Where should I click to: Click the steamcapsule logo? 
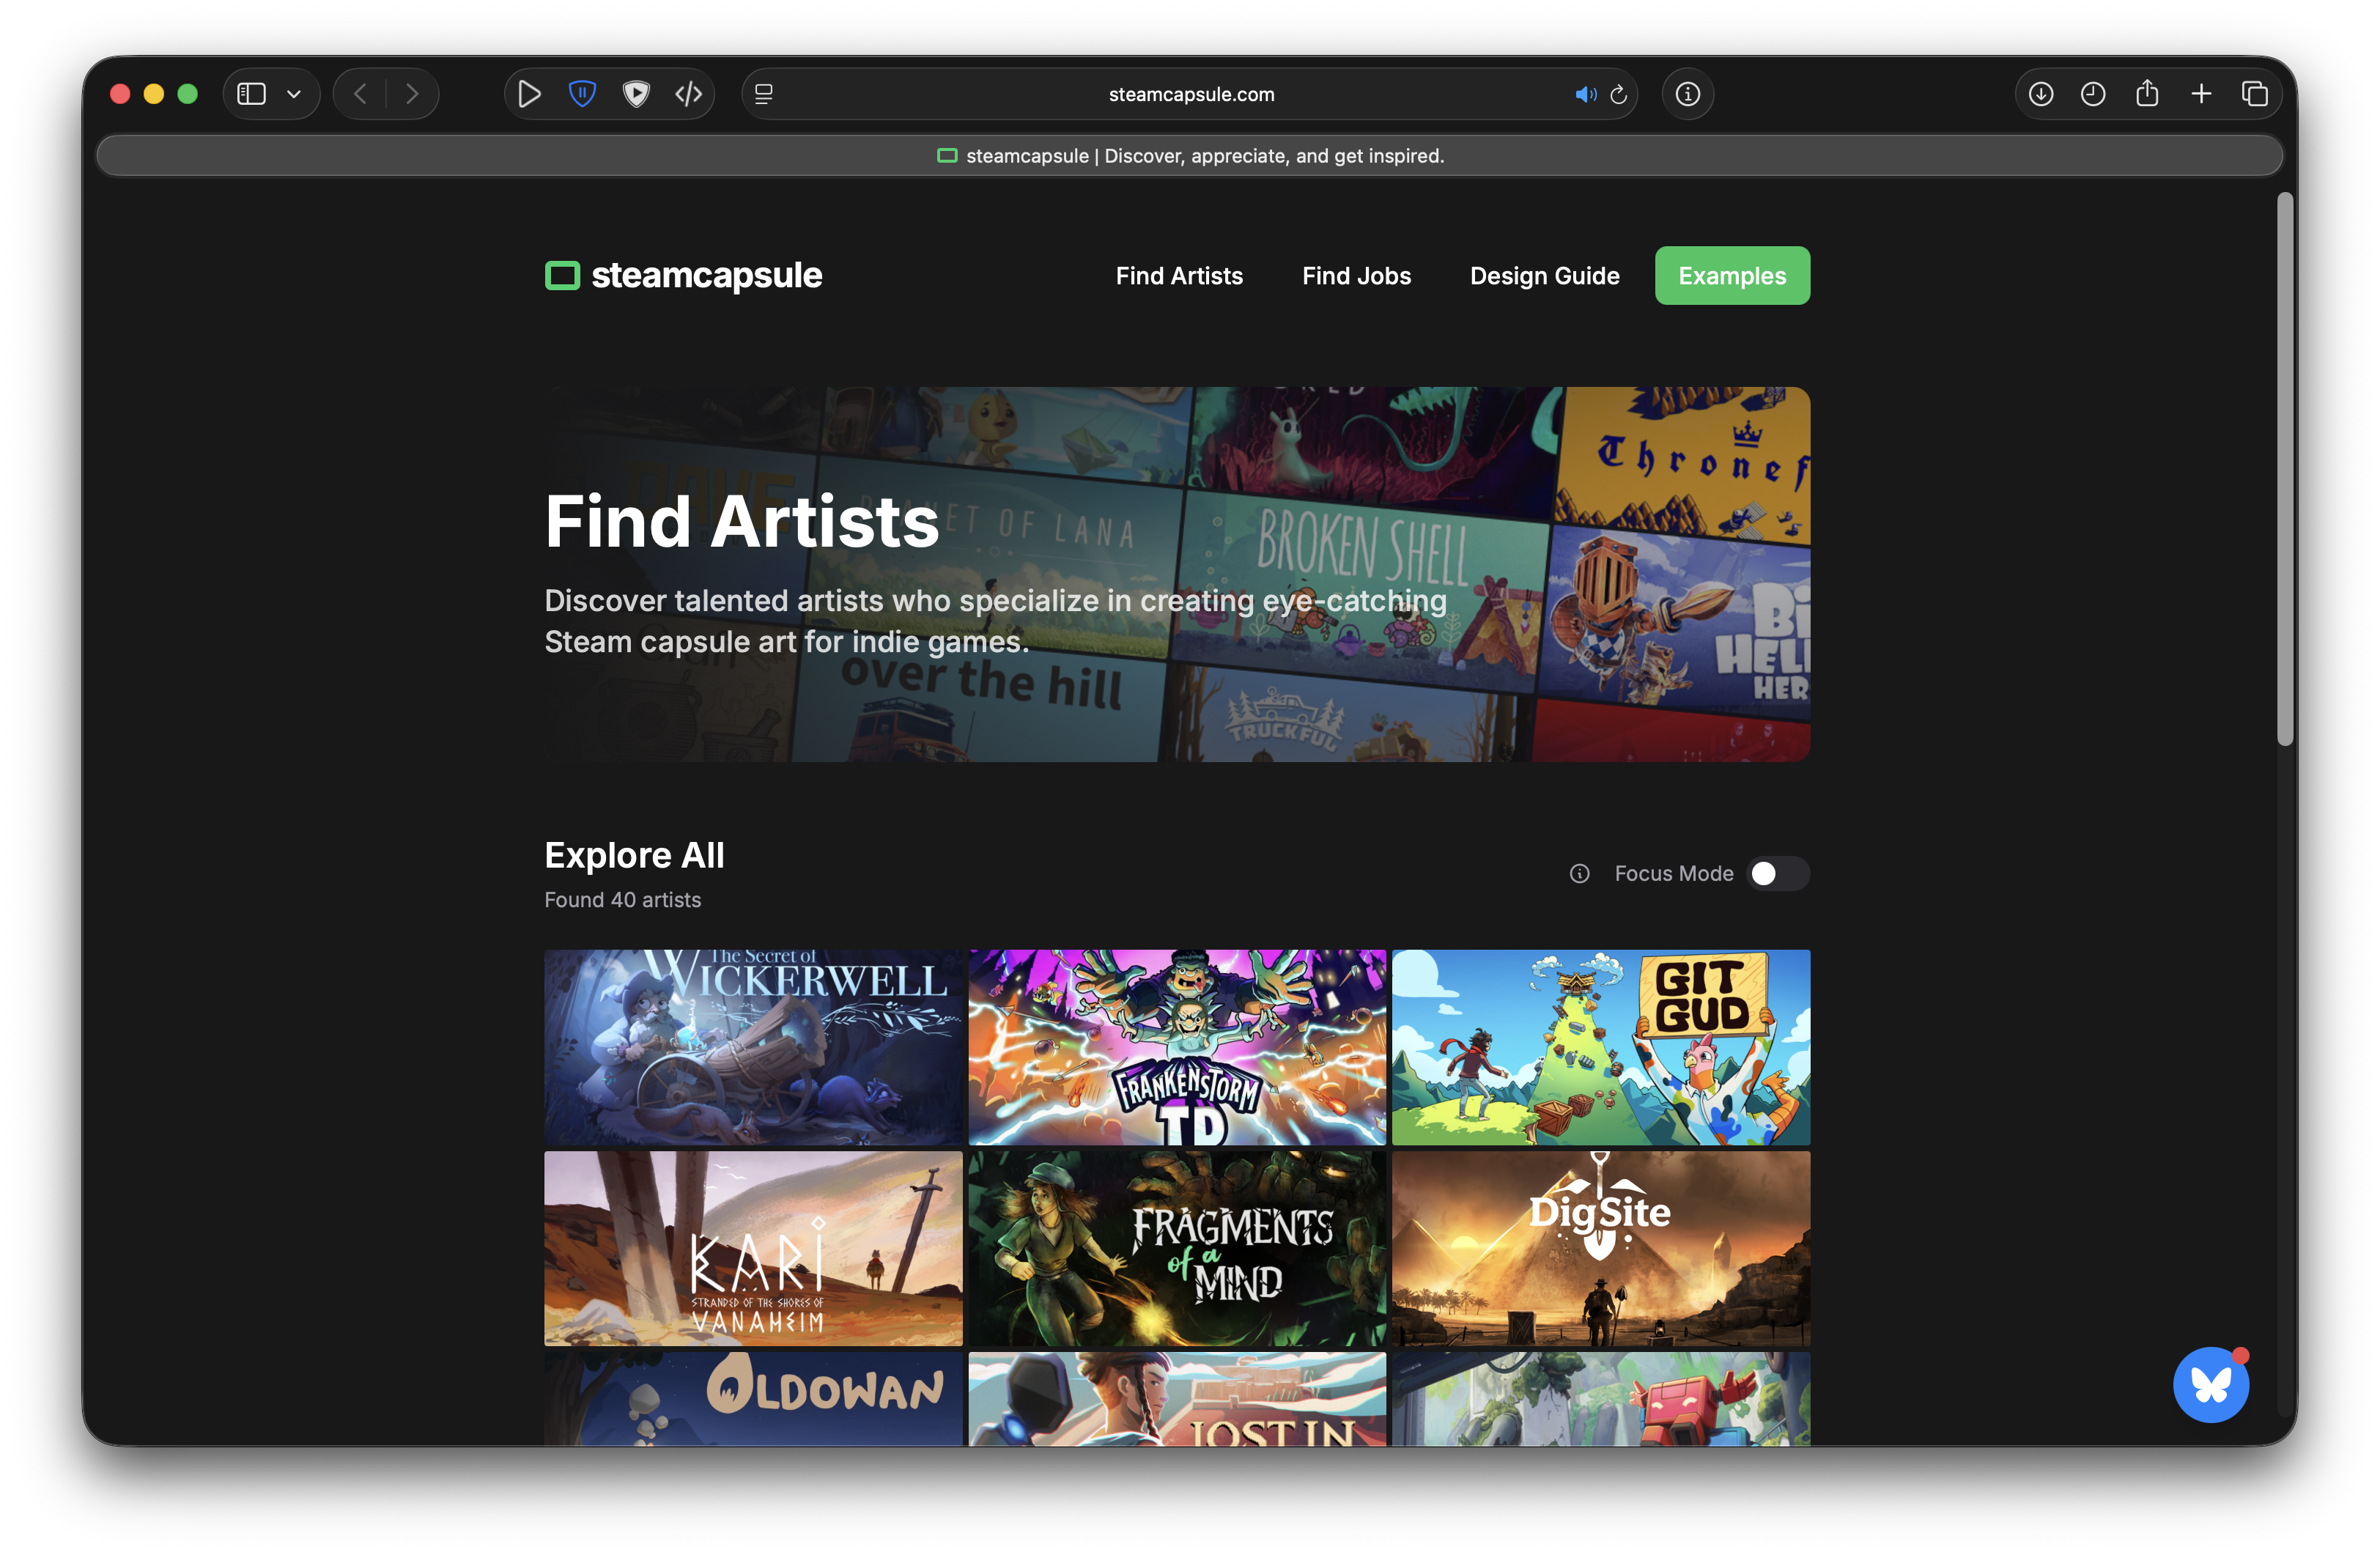[x=683, y=275]
